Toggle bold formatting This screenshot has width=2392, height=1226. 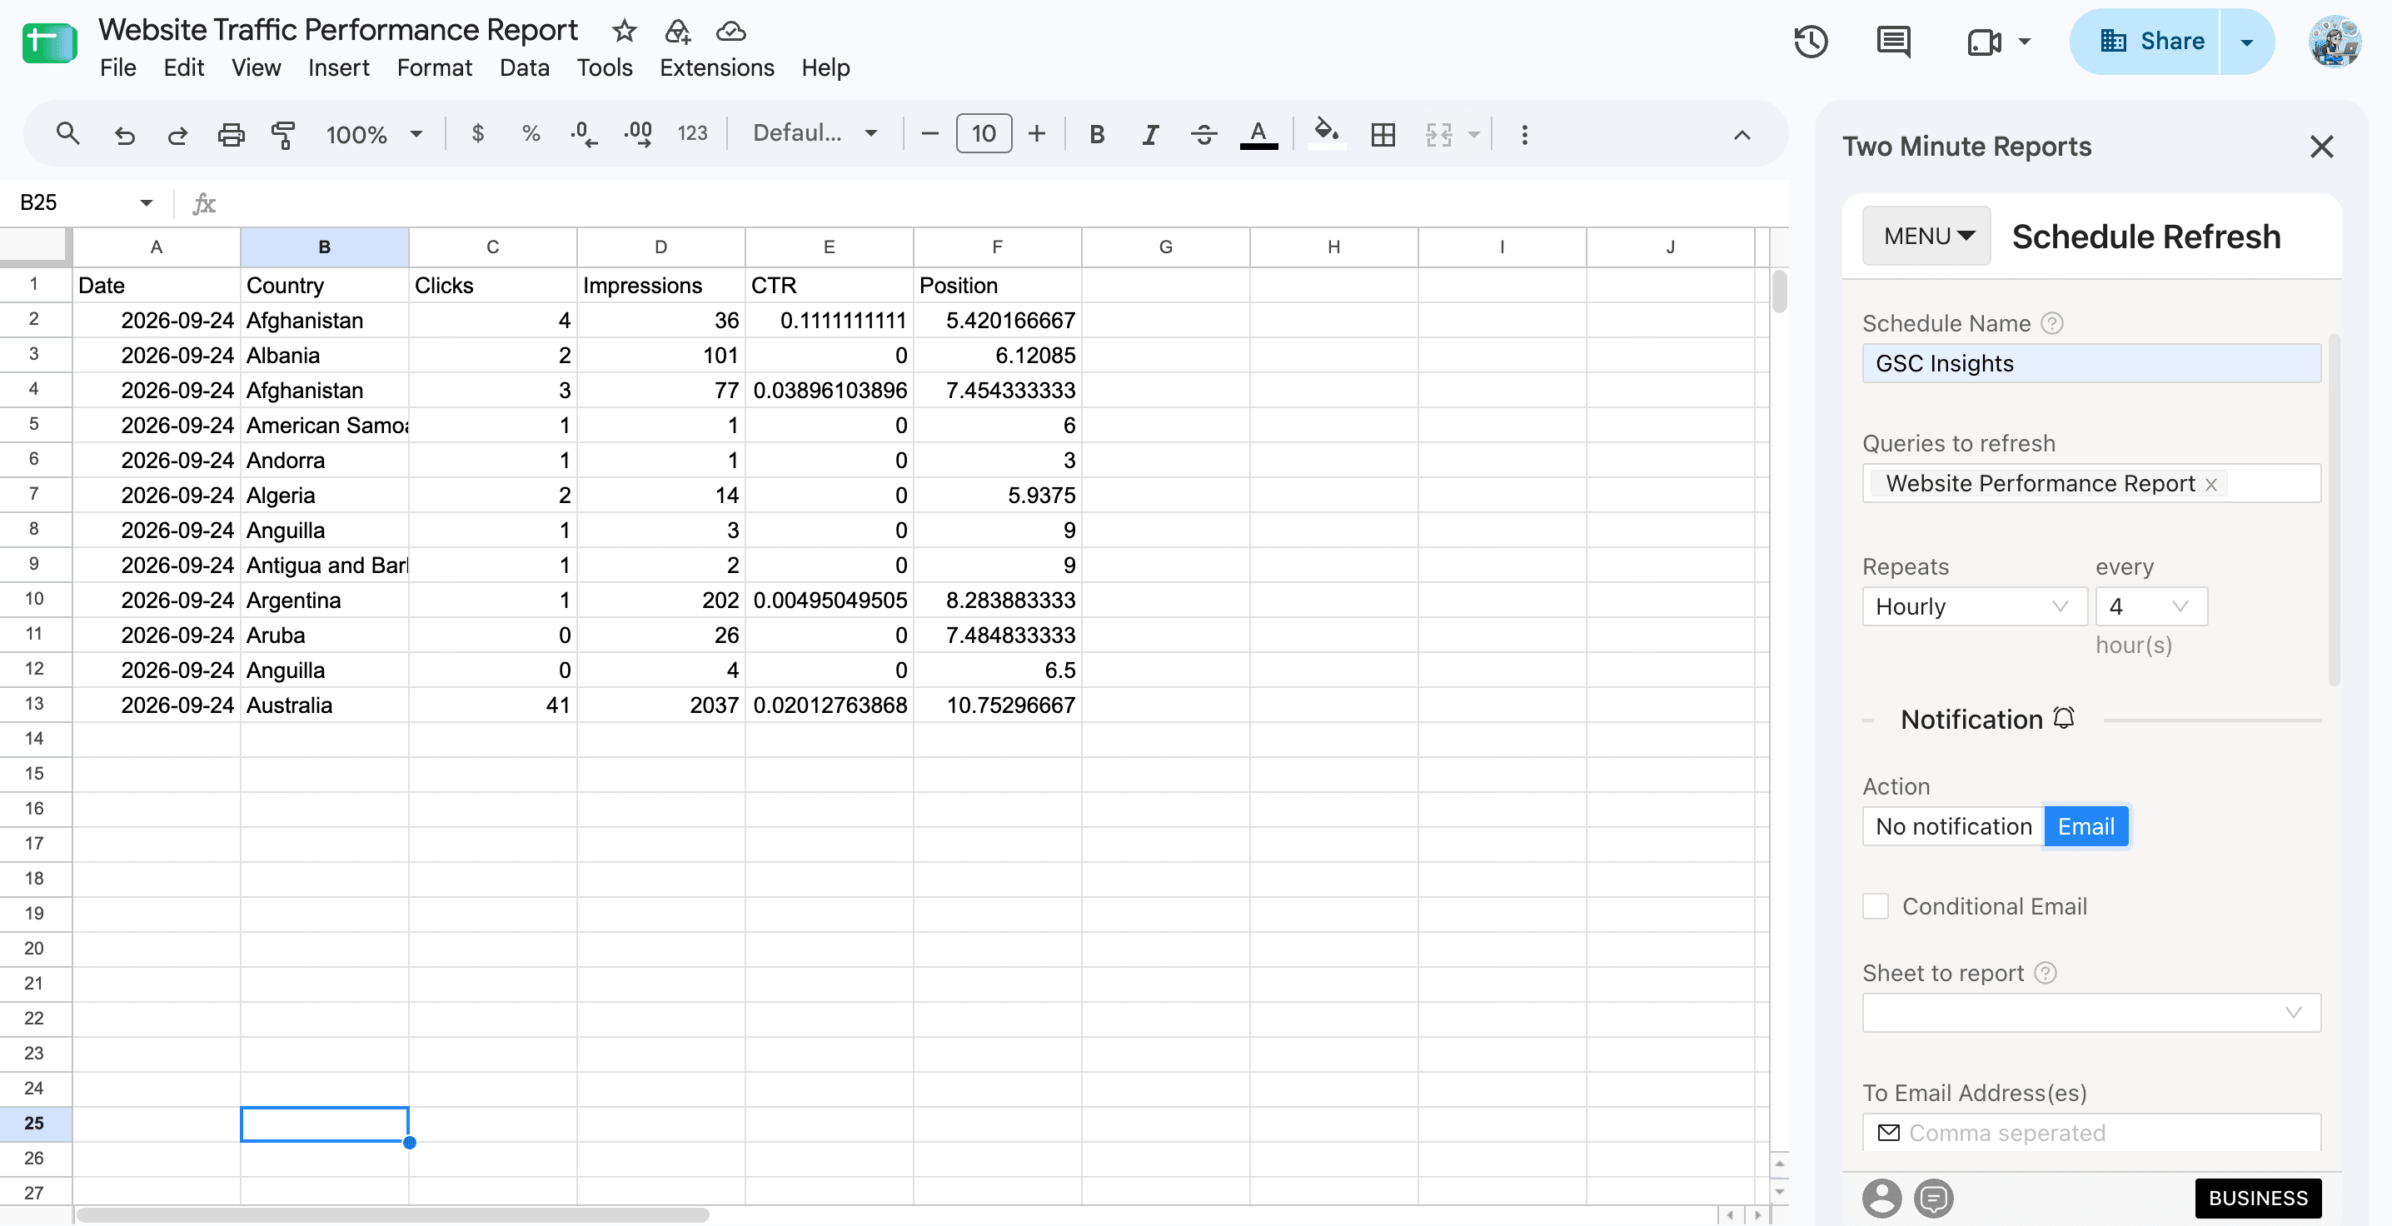tap(1097, 135)
